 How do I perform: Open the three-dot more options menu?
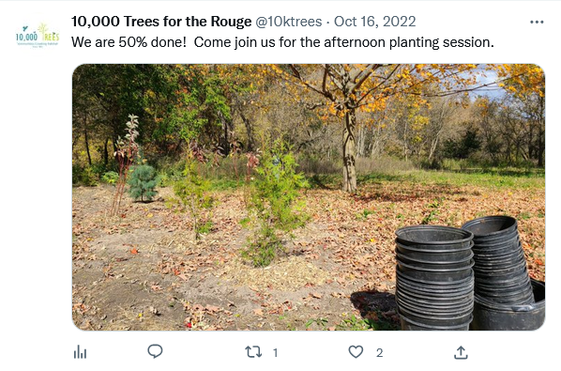pyautogui.click(x=537, y=23)
